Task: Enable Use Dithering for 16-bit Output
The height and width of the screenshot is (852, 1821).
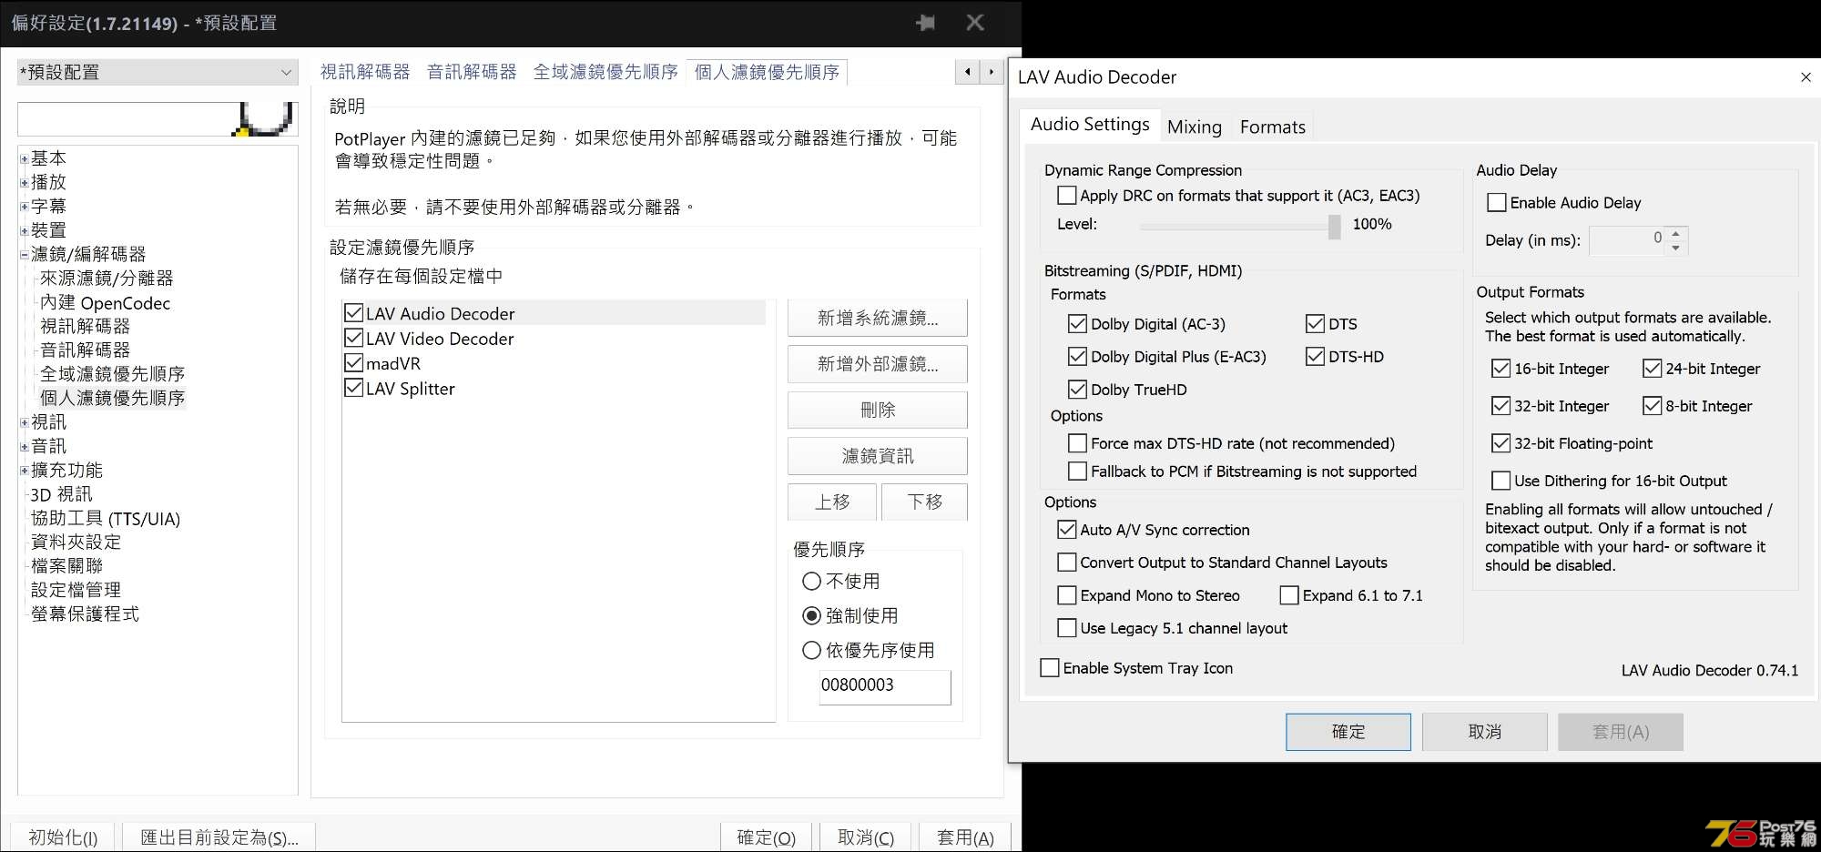Action: tap(1501, 481)
